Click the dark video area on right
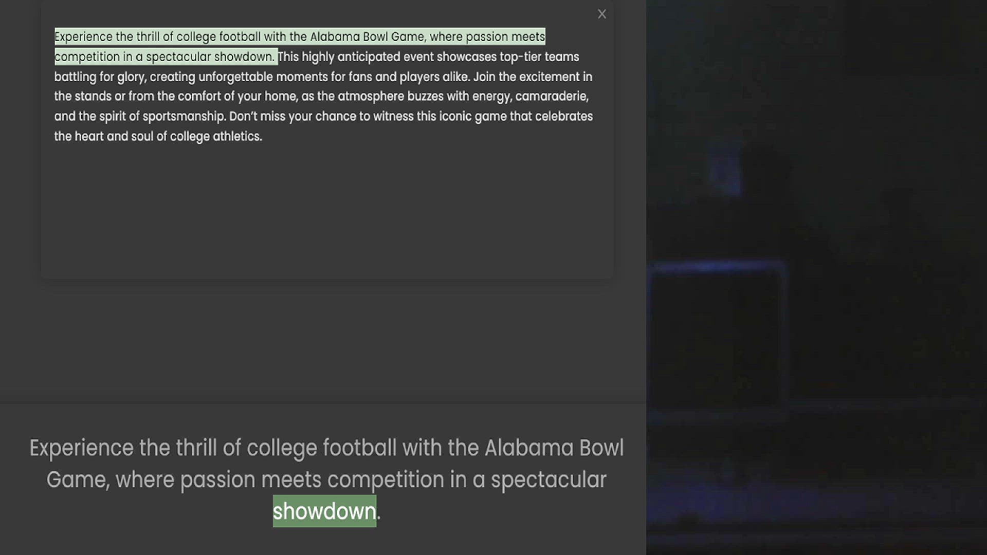This screenshot has width=987, height=555. tap(816, 277)
